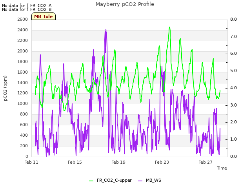Click the Feb 15 date tick label

click(75, 162)
